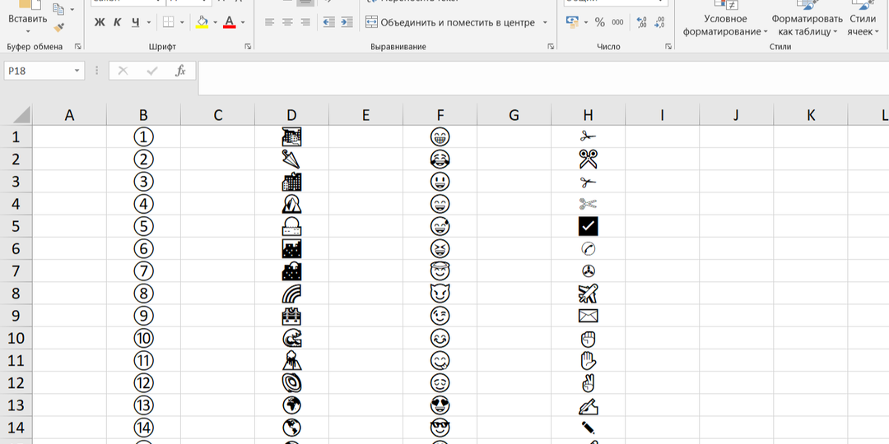Select column D header
The height and width of the screenshot is (444, 889).
tap(291, 116)
